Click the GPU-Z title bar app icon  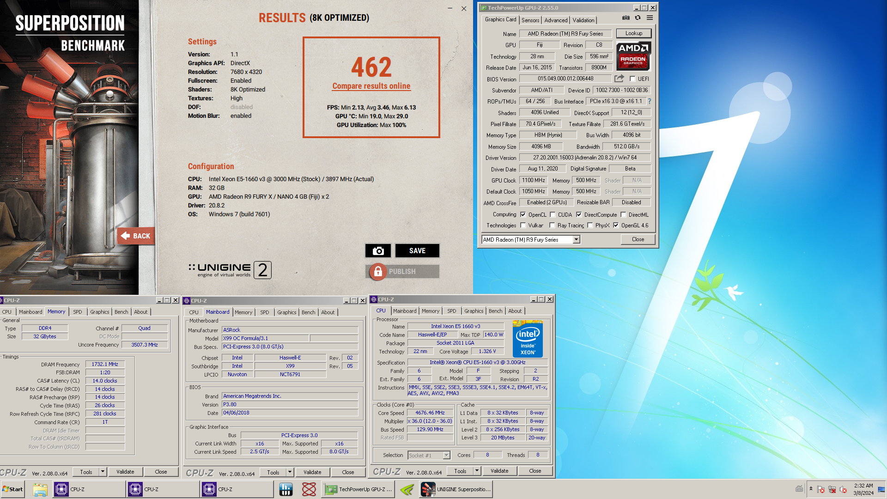pyautogui.click(x=484, y=8)
